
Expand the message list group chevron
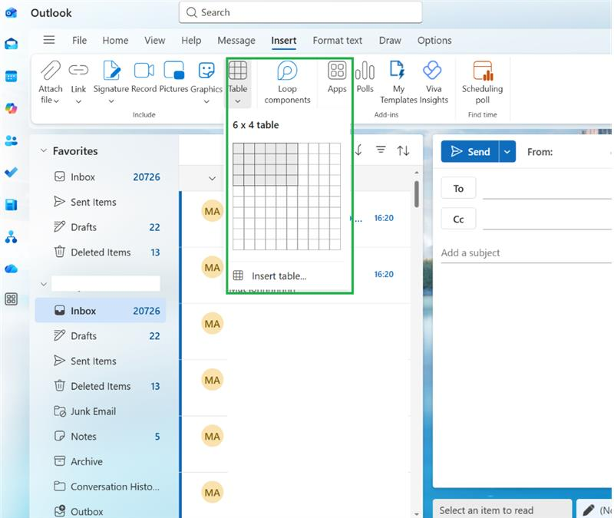pos(213,178)
